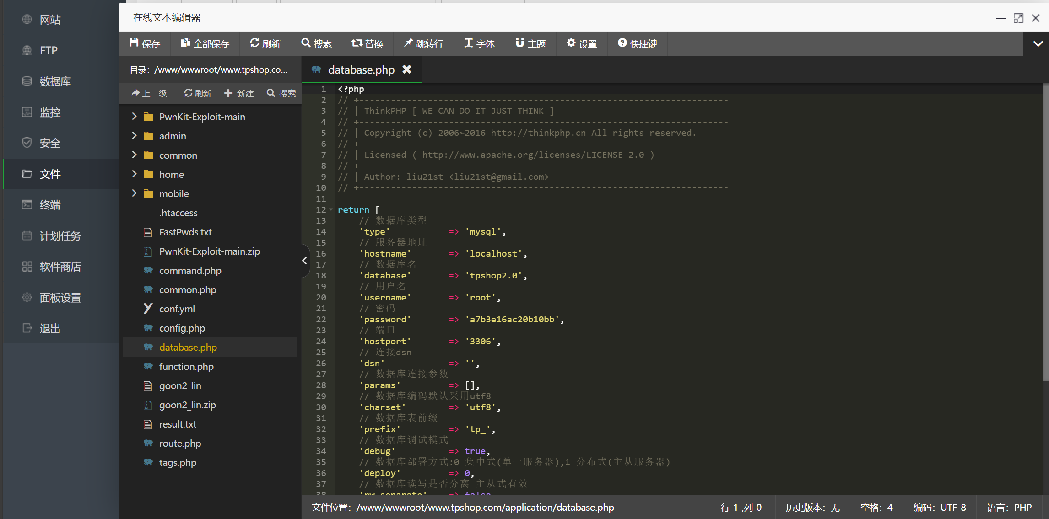Viewport: 1049px width, 519px height.
Task: Click the 全部保存 save all button
Action: (x=205, y=43)
